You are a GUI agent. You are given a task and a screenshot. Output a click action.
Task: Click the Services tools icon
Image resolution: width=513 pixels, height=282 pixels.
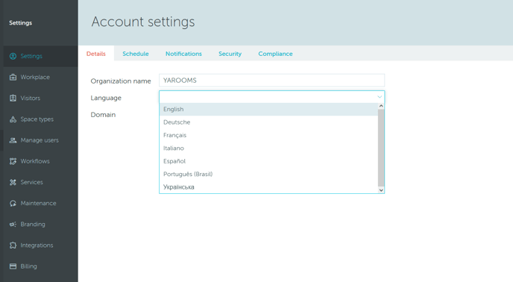[13, 182]
